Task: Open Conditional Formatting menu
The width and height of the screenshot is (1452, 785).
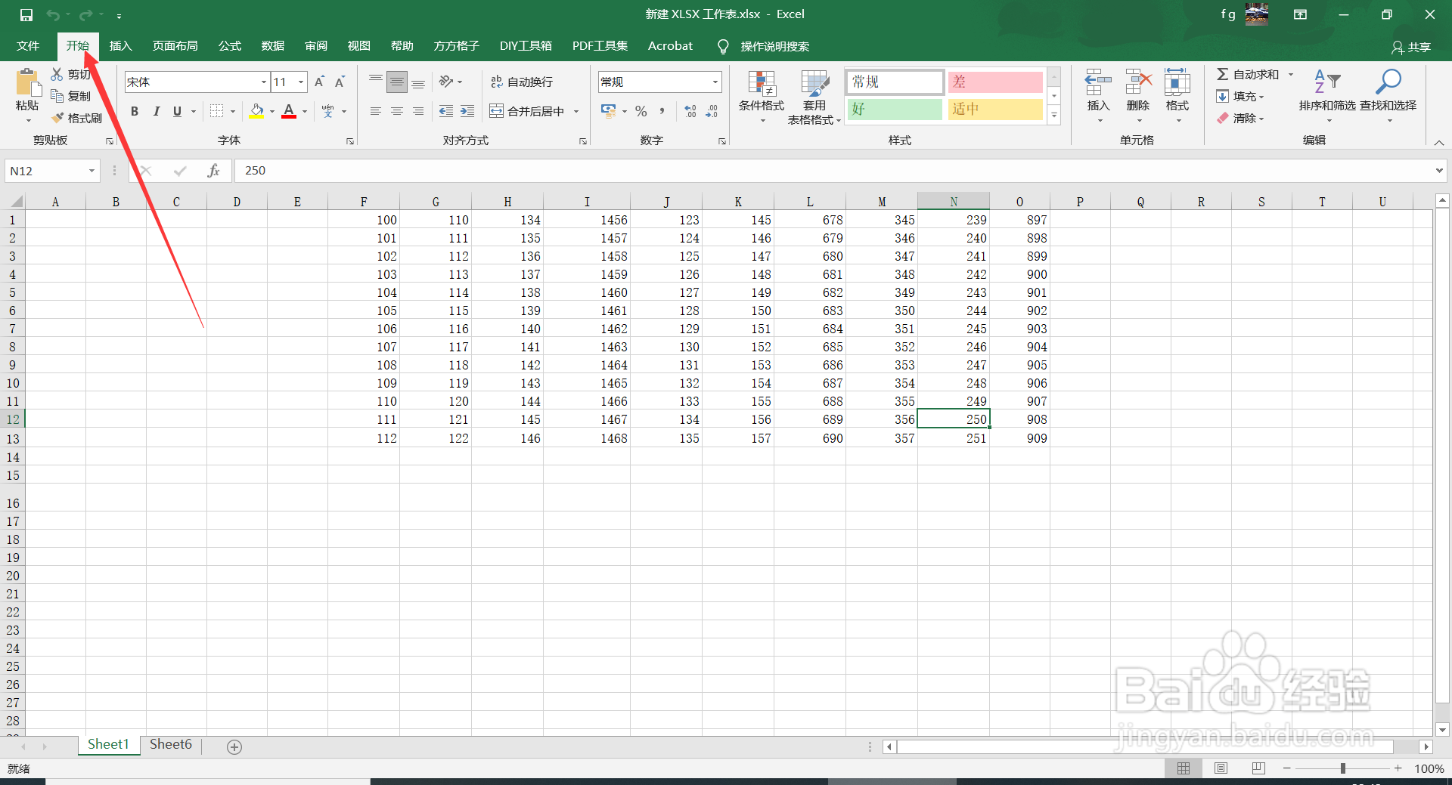Action: point(762,97)
